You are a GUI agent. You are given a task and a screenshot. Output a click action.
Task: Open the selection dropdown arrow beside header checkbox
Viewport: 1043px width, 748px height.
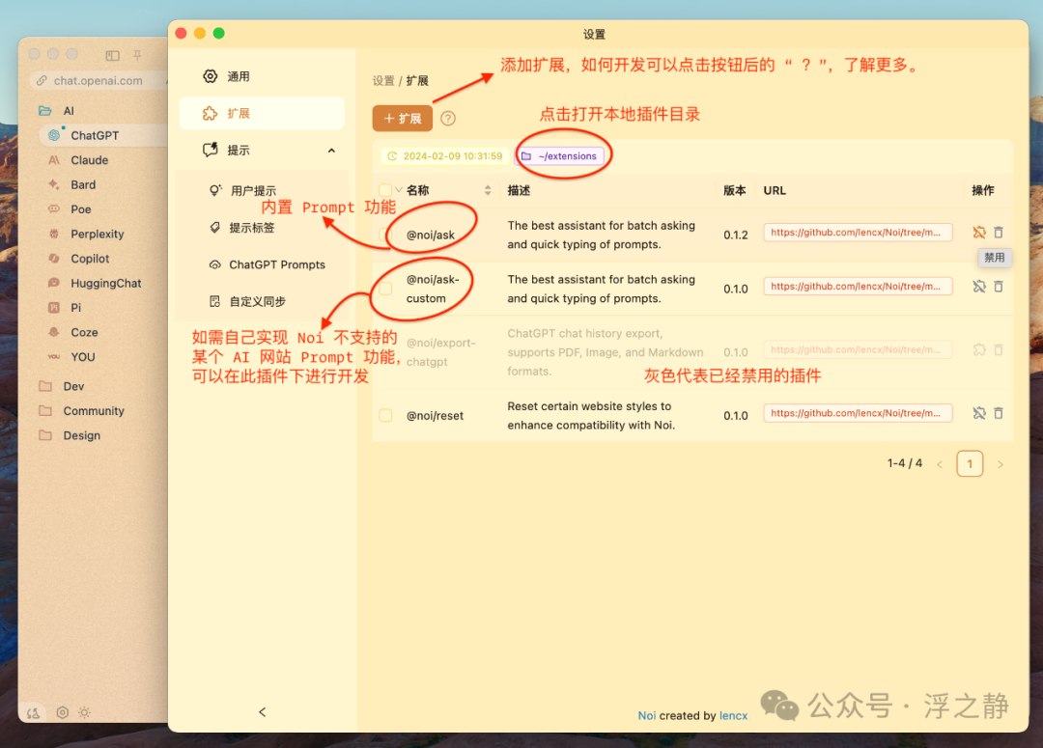399,190
